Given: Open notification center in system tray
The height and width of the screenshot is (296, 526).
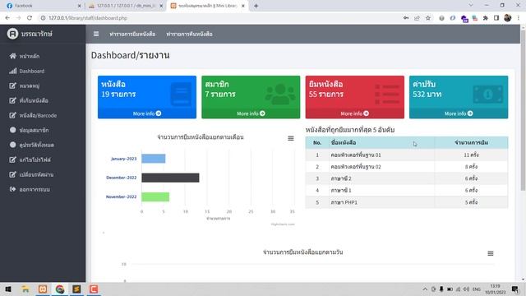Looking at the screenshot, I should point(515,289).
